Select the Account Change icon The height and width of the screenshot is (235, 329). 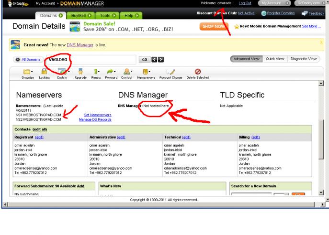[x=170, y=72]
